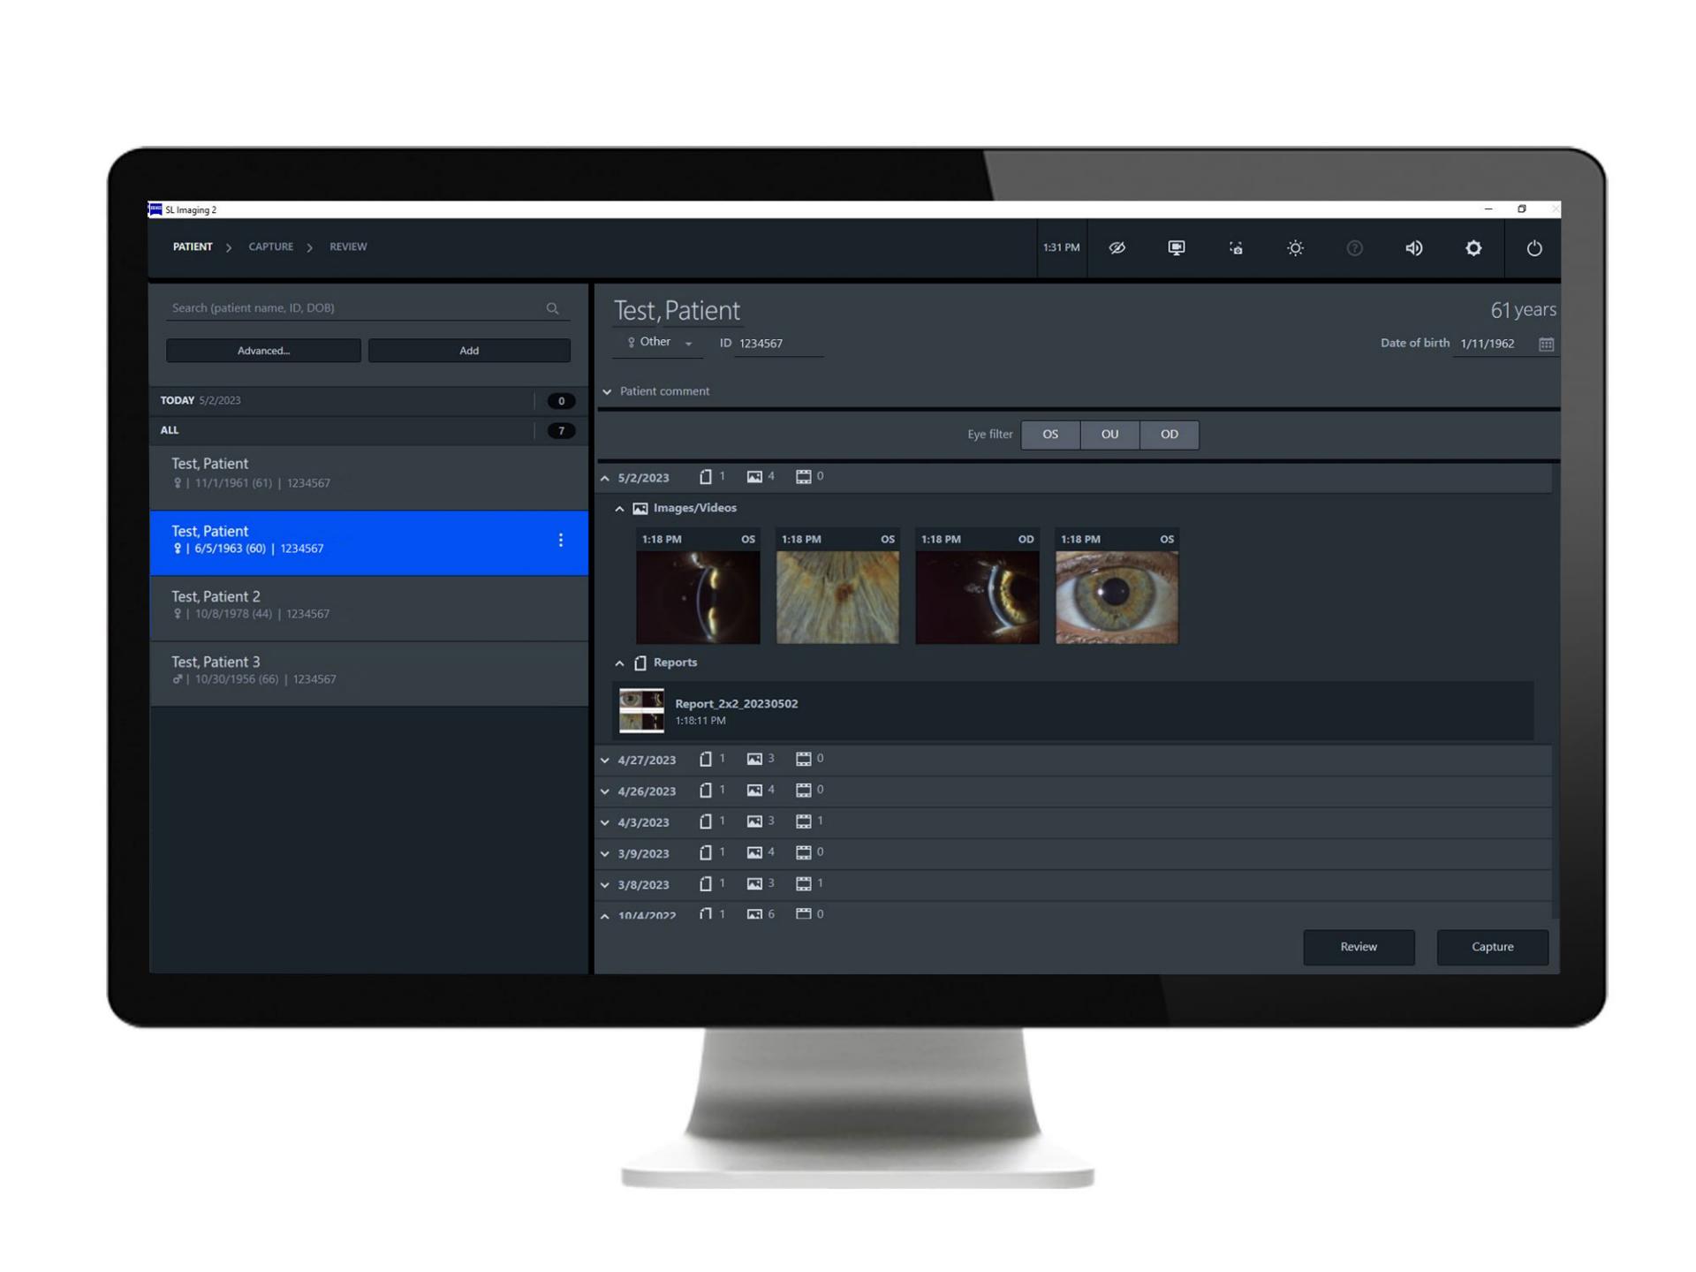Click the Capture button
Viewport: 1696px width, 1272px height.
pos(1493,946)
